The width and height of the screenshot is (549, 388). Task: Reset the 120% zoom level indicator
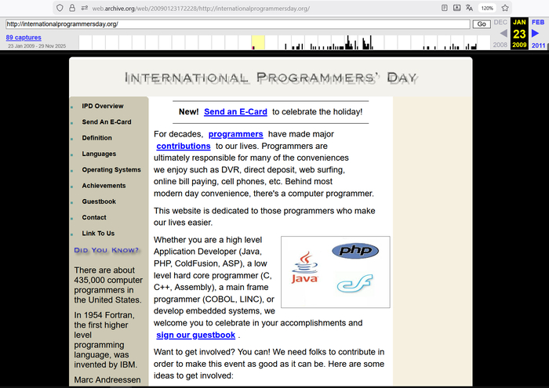[486, 8]
